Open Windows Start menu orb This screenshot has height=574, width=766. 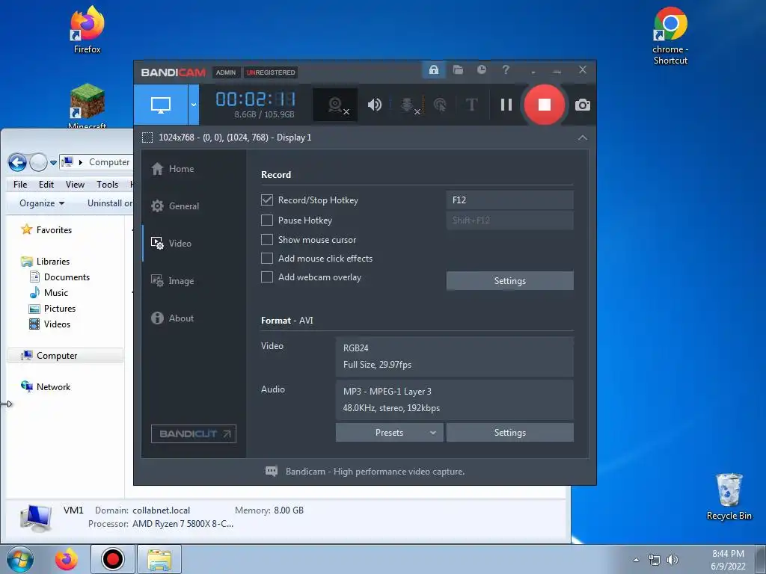point(19,559)
